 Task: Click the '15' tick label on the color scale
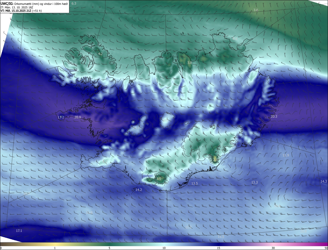click(x=219, y=248)
